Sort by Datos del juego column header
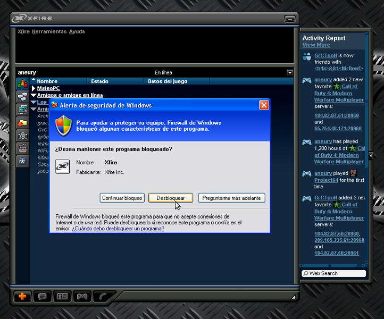This screenshot has height=319, width=384. (x=177, y=81)
